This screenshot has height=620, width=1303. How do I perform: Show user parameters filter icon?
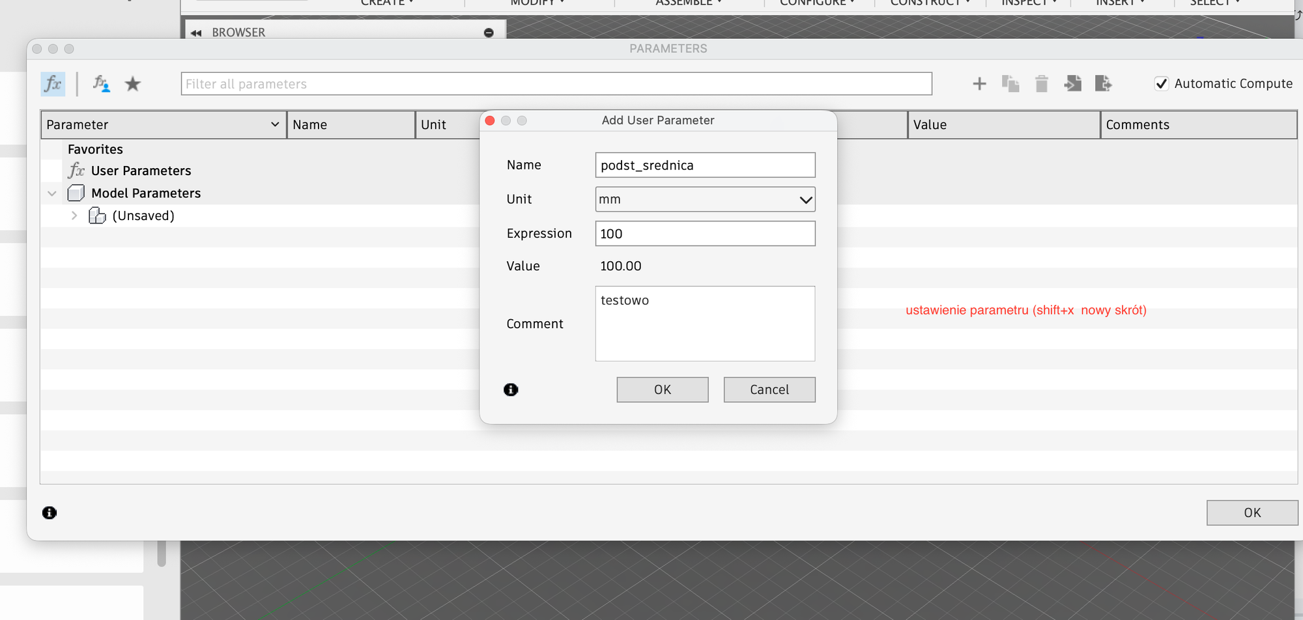click(x=101, y=84)
